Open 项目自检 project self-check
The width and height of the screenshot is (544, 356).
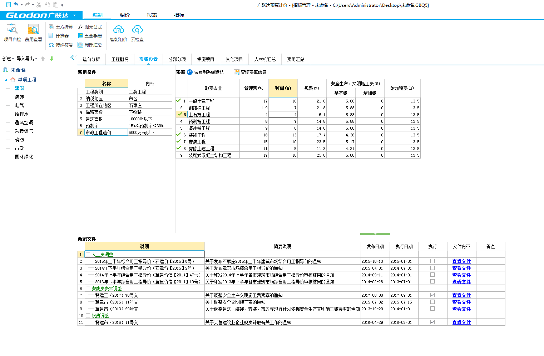[x=13, y=33]
